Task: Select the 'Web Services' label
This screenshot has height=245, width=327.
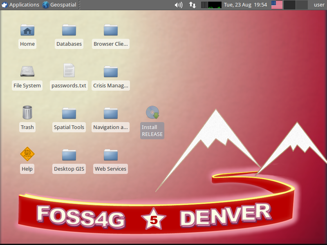Action: tap(110, 169)
